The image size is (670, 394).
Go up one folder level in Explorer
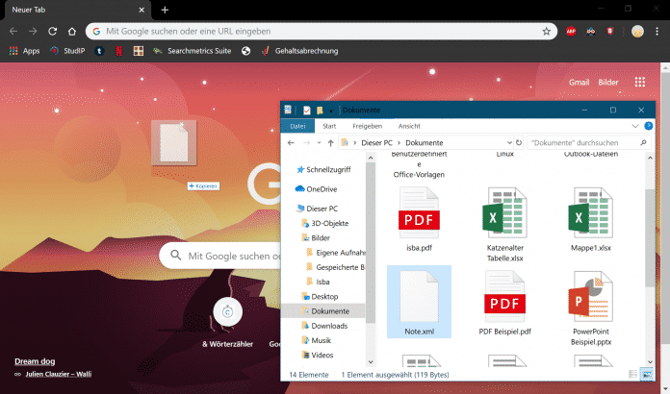tap(330, 142)
